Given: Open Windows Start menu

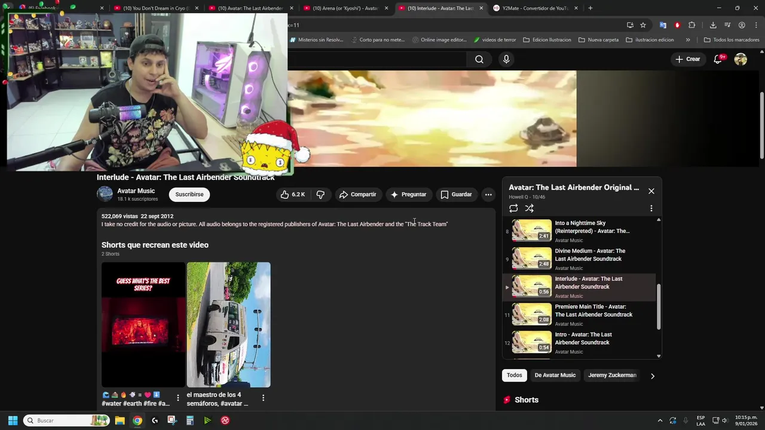Looking at the screenshot, I should click(13, 420).
